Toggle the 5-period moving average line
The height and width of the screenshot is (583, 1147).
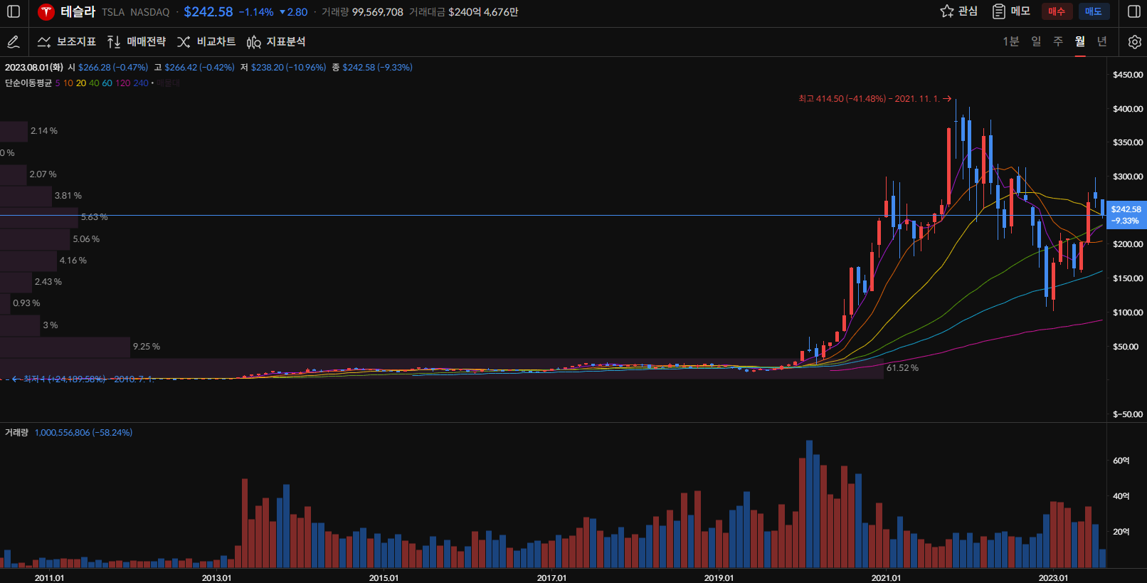pos(58,83)
